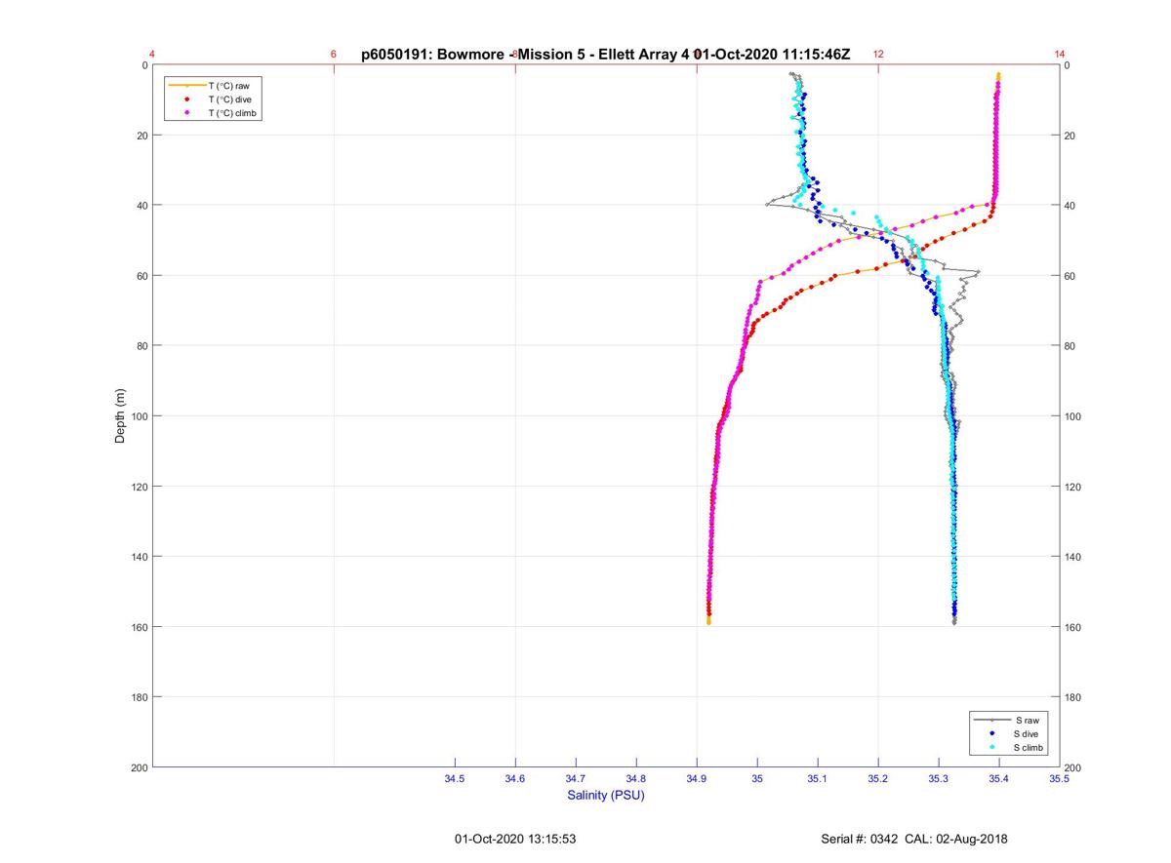Select the 'T (°C) raw' legend label
This screenshot has width=1171, height=863.
[228, 86]
